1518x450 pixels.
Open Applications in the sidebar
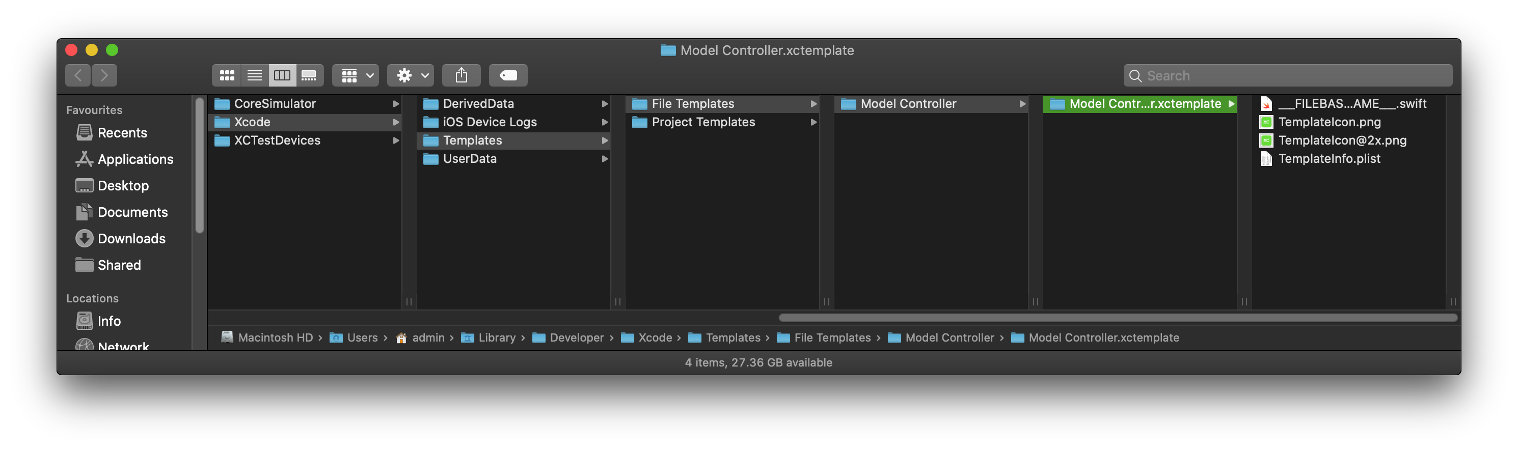[x=135, y=160]
